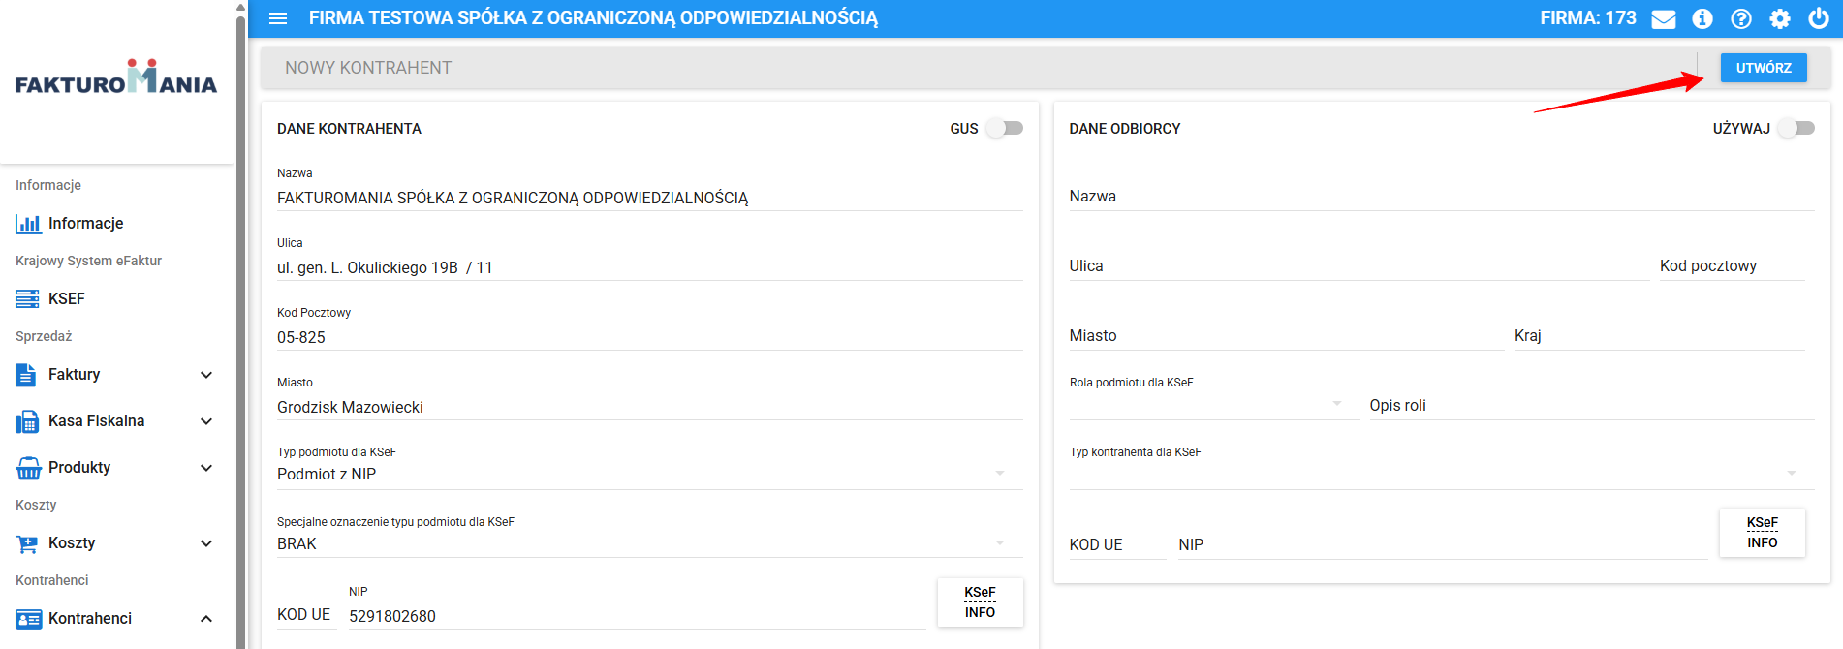Click the Kontrahenci contact card icon
The image size is (1843, 649).
point(28,619)
